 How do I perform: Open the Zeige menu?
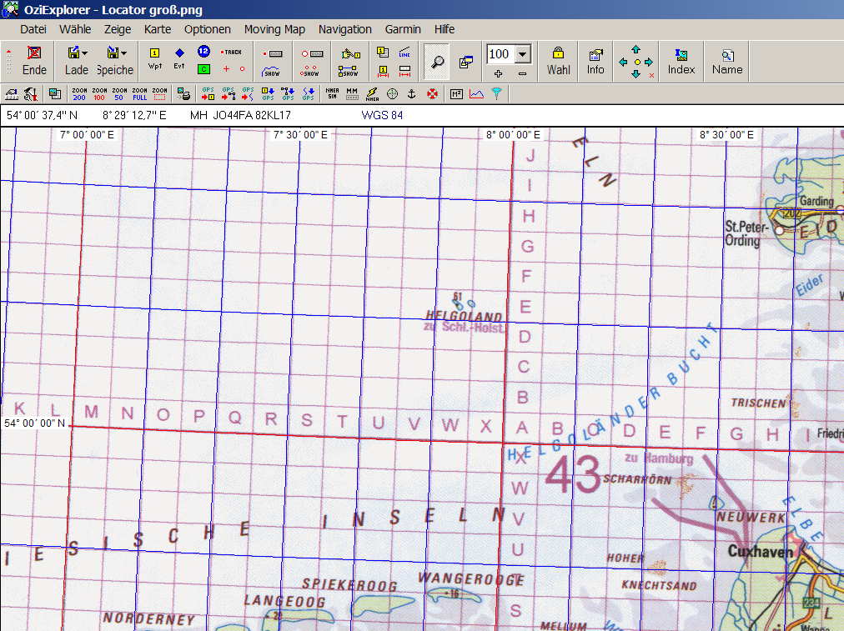point(118,29)
